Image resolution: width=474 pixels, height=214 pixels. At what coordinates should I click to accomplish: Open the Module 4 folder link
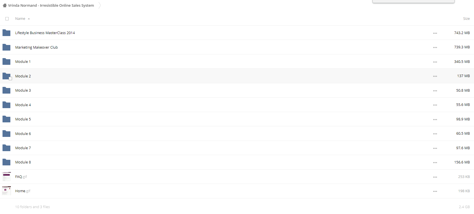(23, 105)
